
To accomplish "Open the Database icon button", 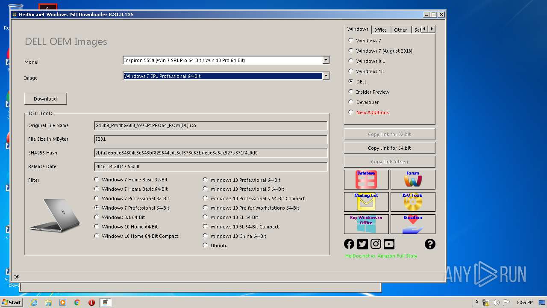I will 366,180.
